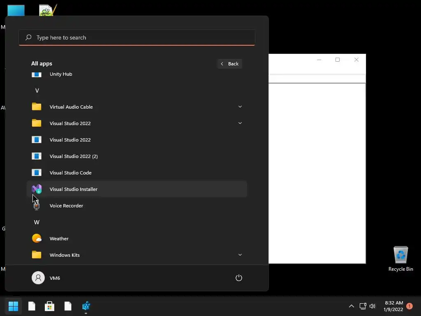Image resolution: width=421 pixels, height=316 pixels.
Task: Open Voice Recorder microphone icon
Action: click(x=37, y=206)
